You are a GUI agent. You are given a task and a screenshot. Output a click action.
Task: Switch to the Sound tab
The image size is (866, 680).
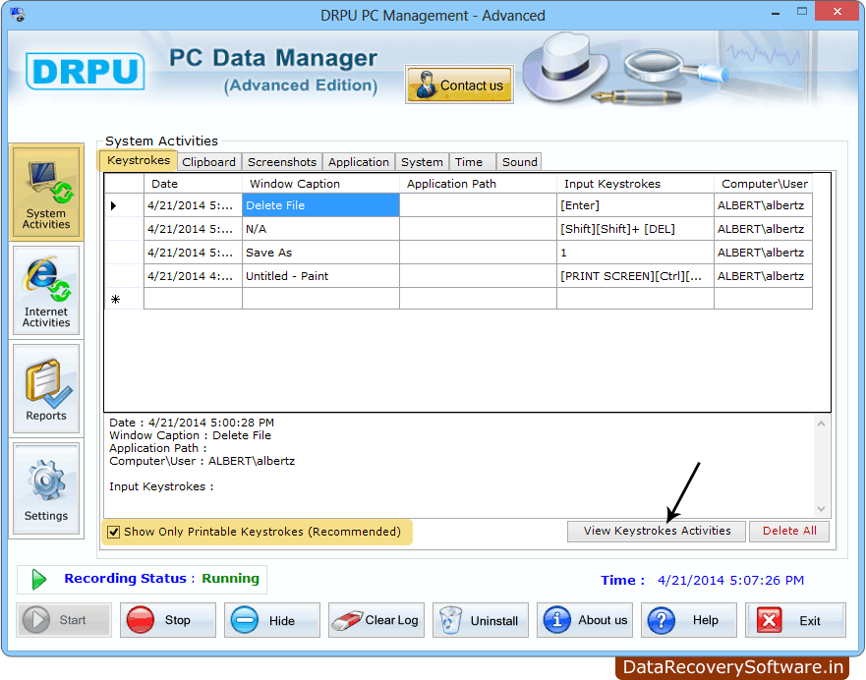[x=519, y=162]
